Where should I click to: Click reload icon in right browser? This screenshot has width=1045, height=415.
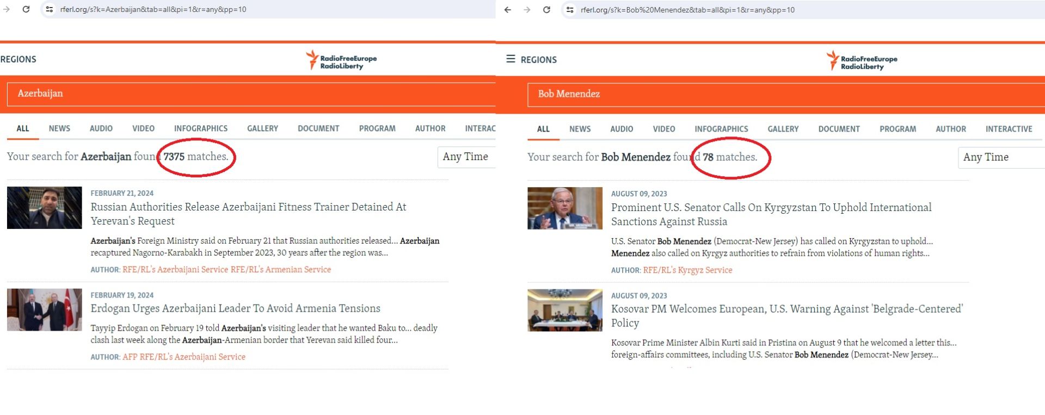546,10
